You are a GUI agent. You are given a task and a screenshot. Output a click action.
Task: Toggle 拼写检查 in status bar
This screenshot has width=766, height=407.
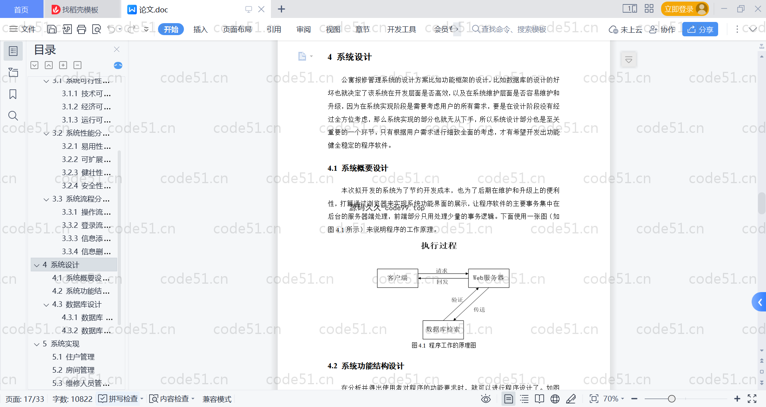point(120,399)
